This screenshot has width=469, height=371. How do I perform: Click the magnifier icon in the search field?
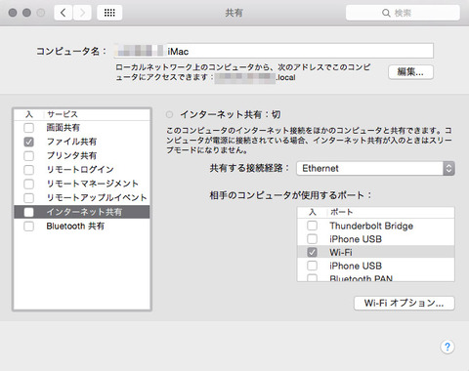coord(386,13)
